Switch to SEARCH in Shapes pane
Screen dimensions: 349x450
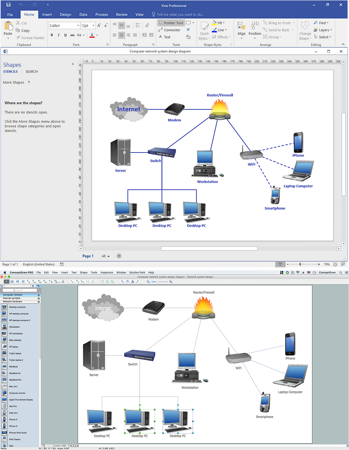pyautogui.click(x=31, y=72)
